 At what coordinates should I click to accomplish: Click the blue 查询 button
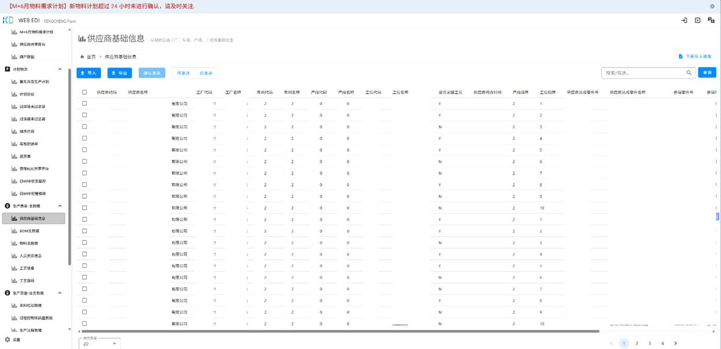point(706,73)
